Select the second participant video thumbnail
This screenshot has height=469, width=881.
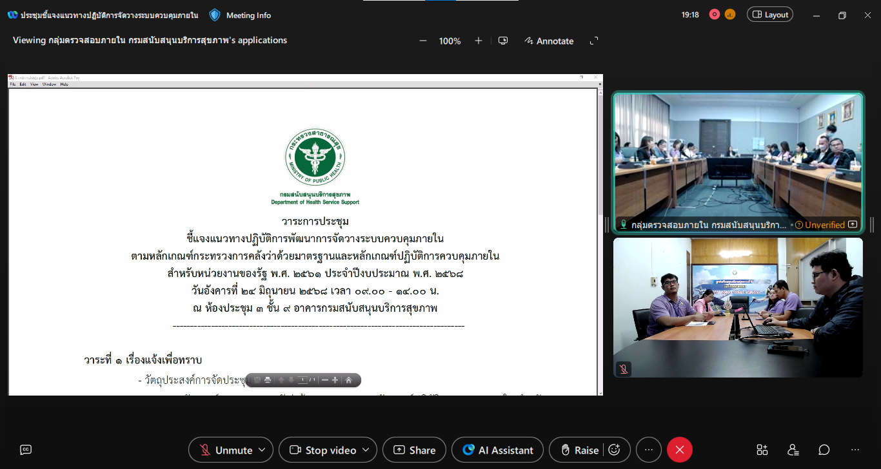[x=738, y=307]
